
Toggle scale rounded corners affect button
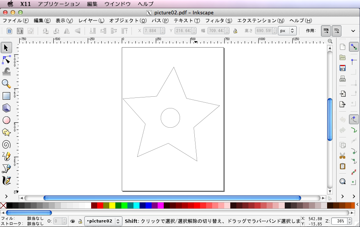coord(336,31)
